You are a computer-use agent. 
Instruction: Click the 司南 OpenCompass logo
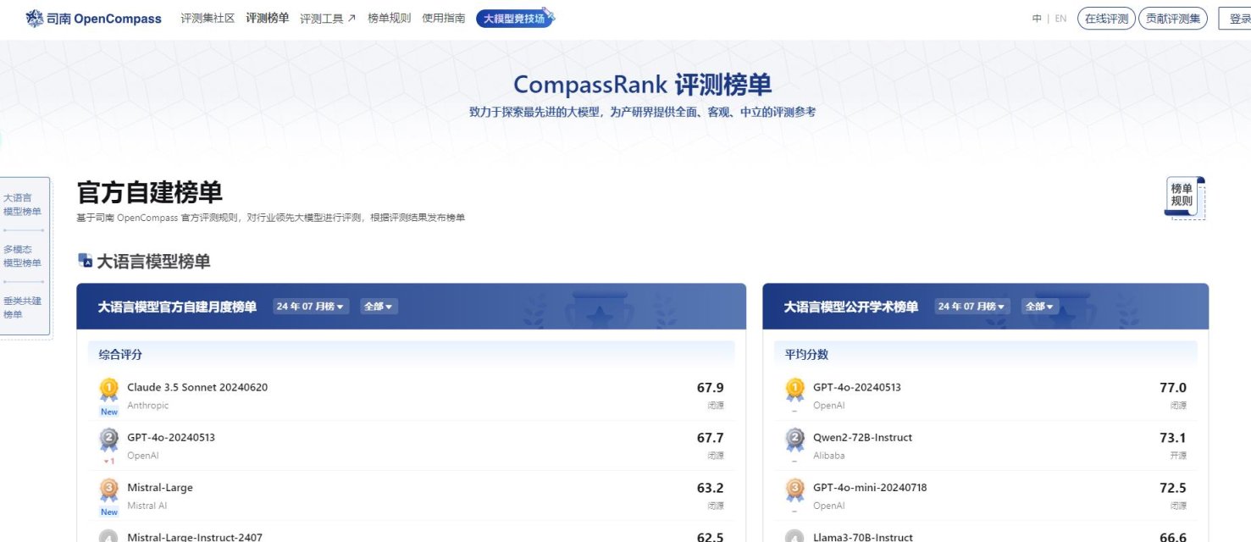93,18
